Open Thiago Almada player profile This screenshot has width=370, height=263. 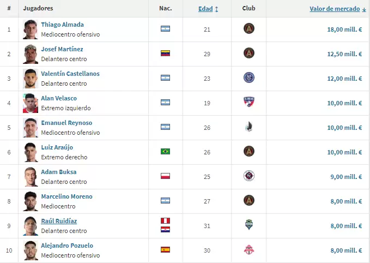[x=62, y=25]
